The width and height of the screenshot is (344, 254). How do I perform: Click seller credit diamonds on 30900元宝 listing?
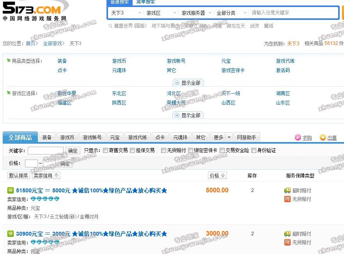coord(45,242)
